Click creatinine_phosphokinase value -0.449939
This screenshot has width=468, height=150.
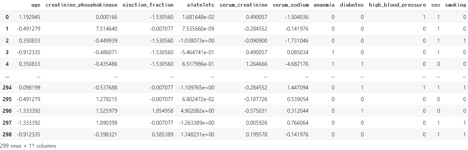[x=106, y=41]
